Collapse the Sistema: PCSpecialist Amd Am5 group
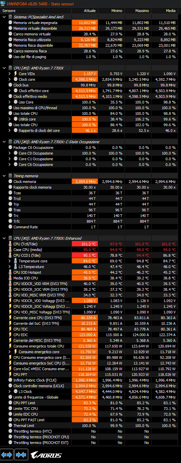Image resolution: width=181 pixels, height=463 pixels. pyautogui.click(x=4, y=17)
